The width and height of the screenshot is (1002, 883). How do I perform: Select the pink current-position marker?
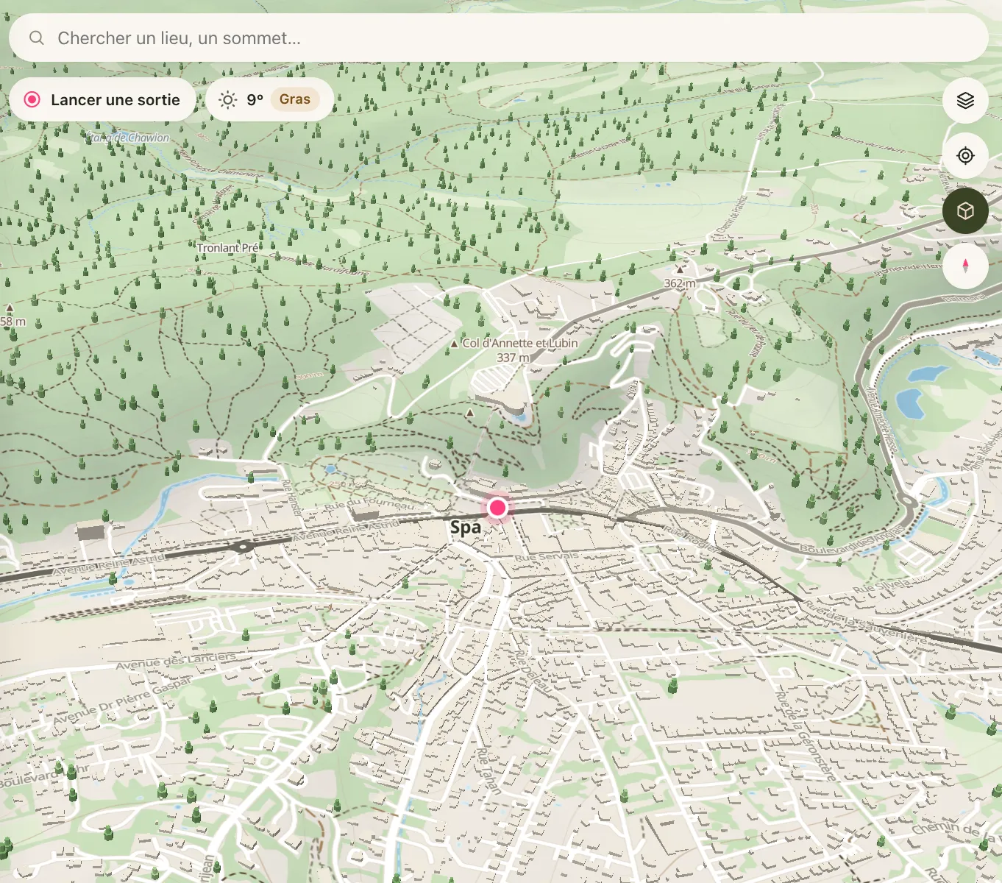tap(498, 507)
